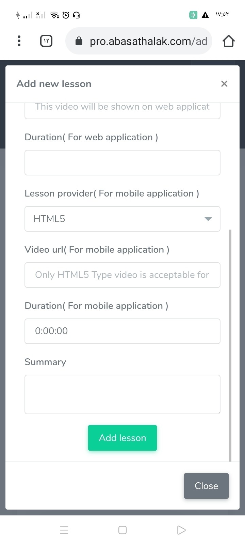The width and height of the screenshot is (245, 545).
Task: Tap the Android recent apps icon
Action: point(64,530)
